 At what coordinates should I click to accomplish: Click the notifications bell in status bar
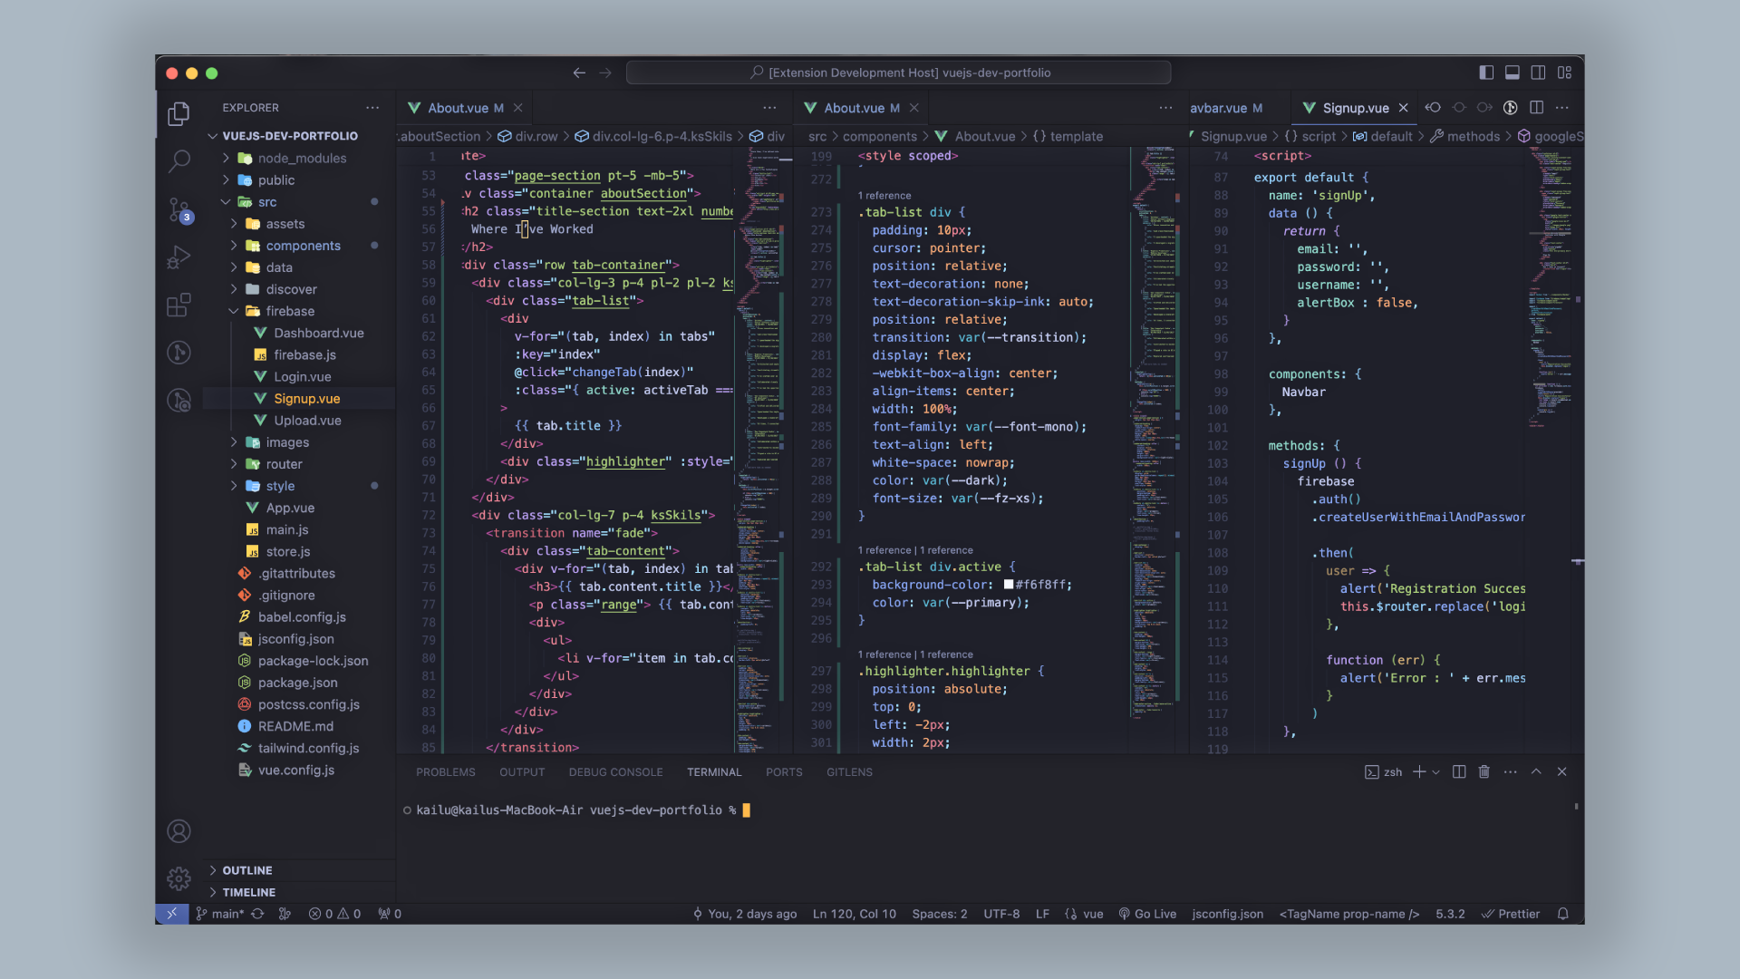click(1562, 914)
